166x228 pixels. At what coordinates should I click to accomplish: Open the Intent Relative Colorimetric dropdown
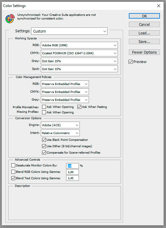(x=60, y=133)
